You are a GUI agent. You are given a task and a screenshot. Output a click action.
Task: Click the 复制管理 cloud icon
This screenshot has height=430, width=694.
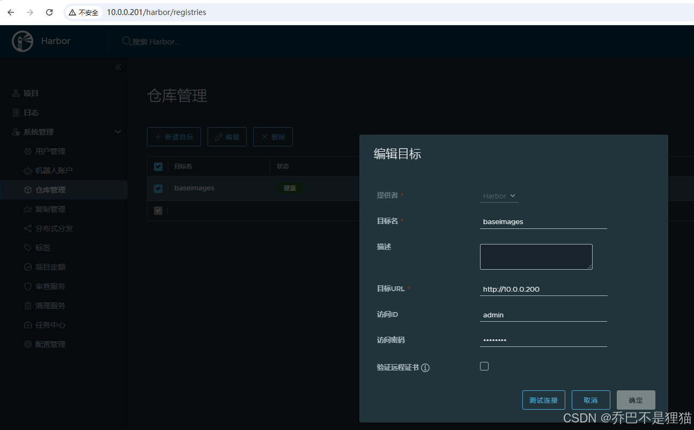(28, 209)
